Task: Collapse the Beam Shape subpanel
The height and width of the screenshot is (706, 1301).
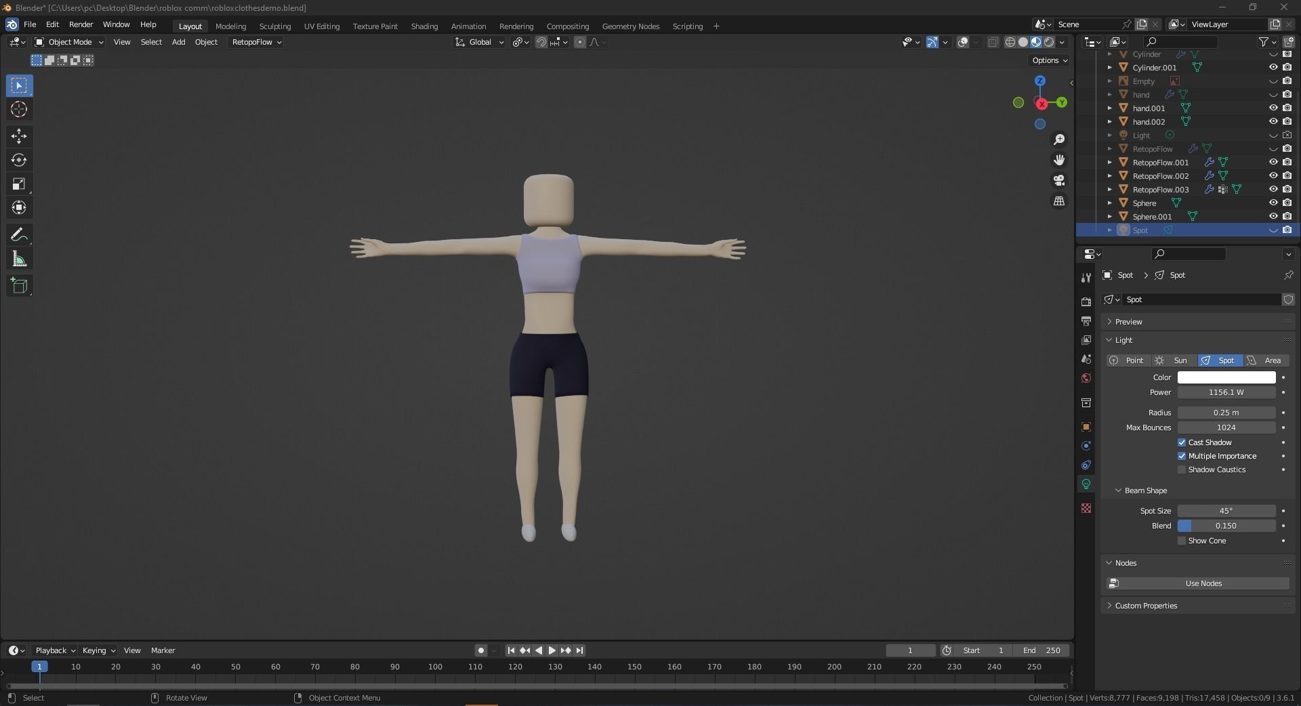Action: coord(1145,491)
